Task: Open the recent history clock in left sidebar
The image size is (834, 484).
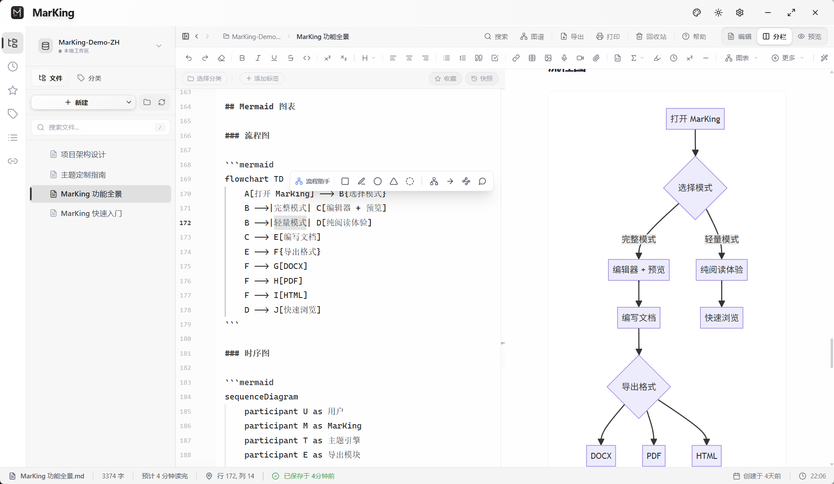Action: pyautogui.click(x=13, y=67)
